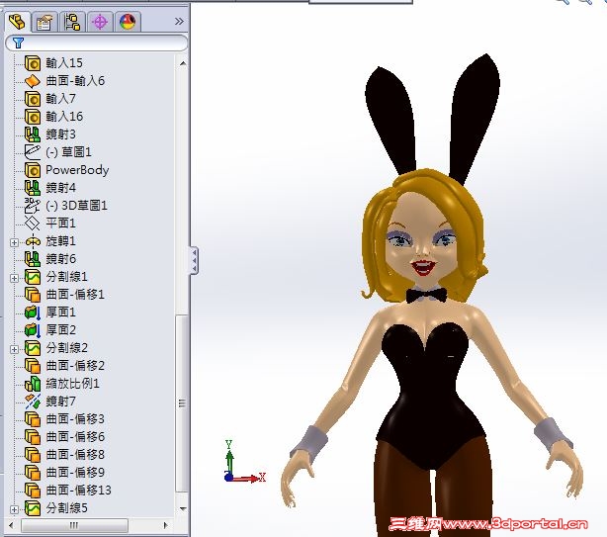Select the 分割線5 split line icon
Image resolution: width=607 pixels, height=537 pixels.
click(33, 508)
